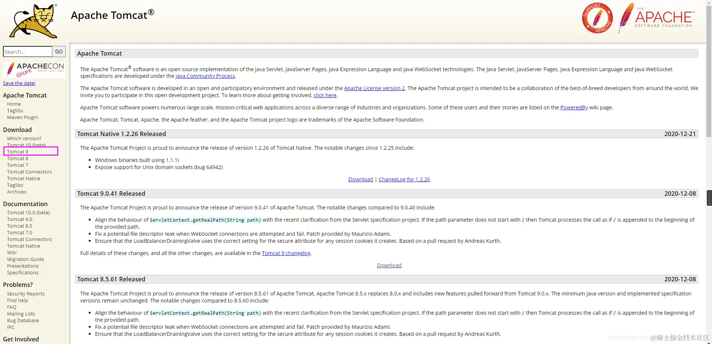
Task: Click Download under Tomcat 9.0.41 Released
Action: pyautogui.click(x=389, y=265)
